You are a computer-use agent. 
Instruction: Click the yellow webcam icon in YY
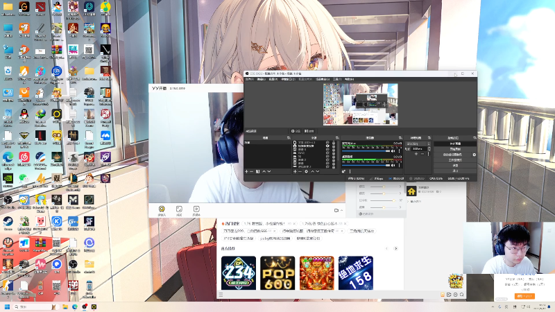[162, 210]
